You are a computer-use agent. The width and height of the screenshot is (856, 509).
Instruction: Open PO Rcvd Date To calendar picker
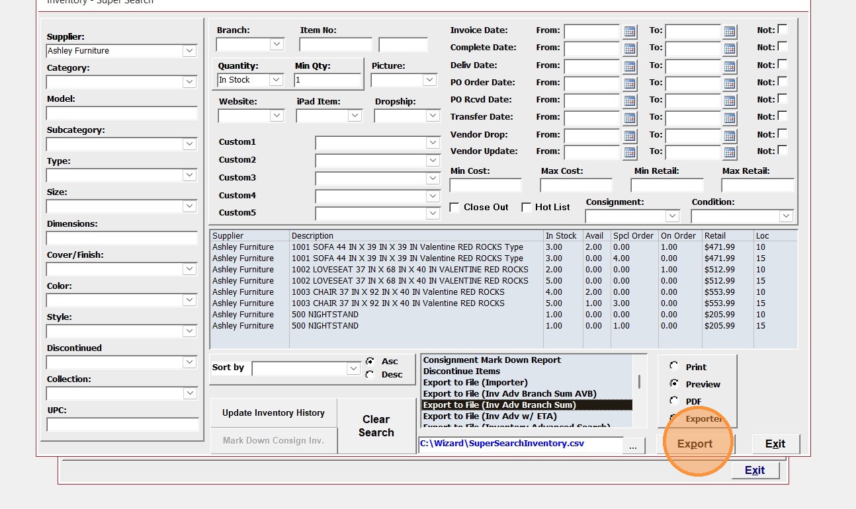[730, 100]
